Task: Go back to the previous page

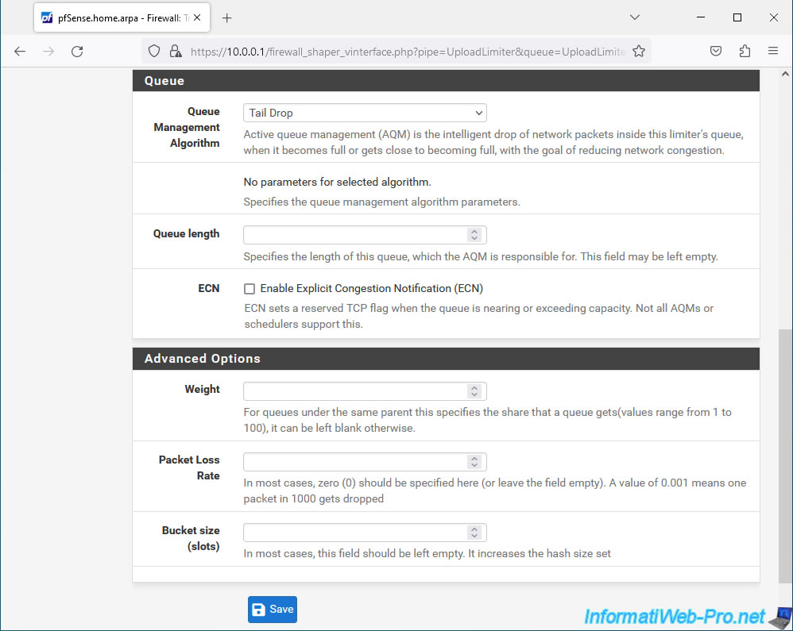Action: tap(20, 51)
